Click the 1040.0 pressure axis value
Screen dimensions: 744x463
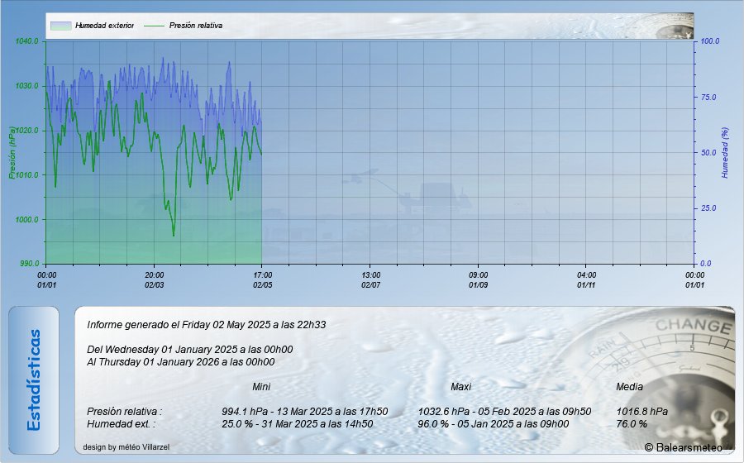pyautogui.click(x=26, y=41)
